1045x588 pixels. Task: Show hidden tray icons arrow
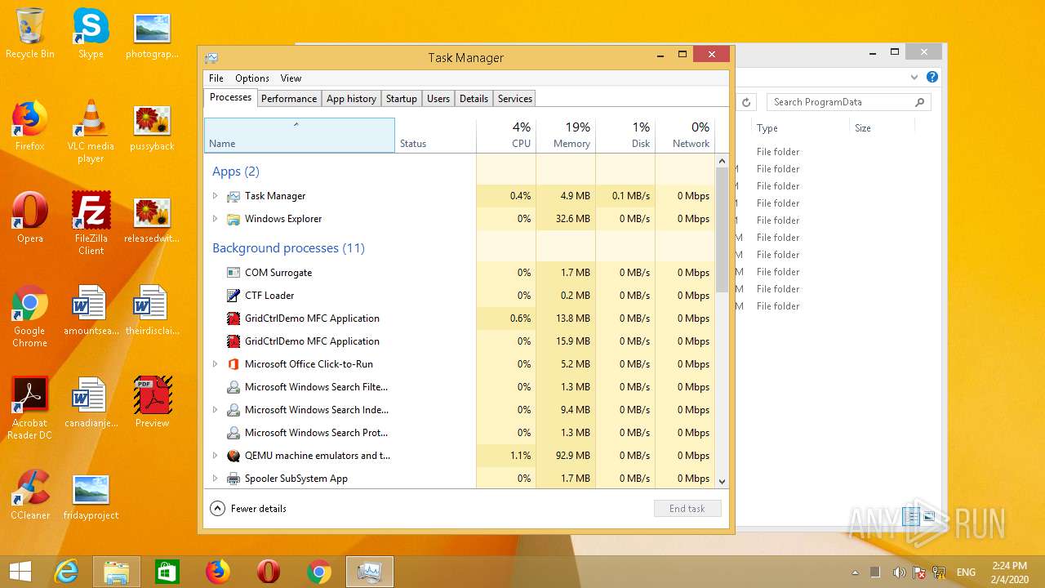point(856,572)
